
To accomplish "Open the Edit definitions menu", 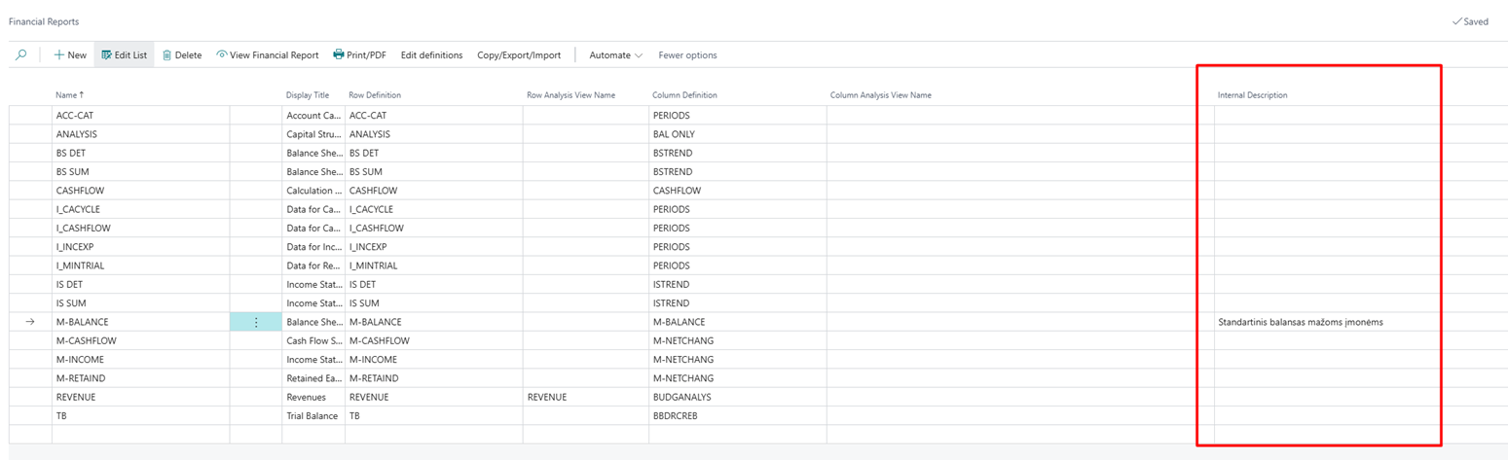I will (431, 55).
